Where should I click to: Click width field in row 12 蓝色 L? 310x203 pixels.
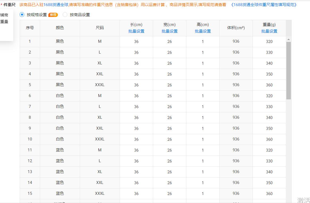click(169, 161)
